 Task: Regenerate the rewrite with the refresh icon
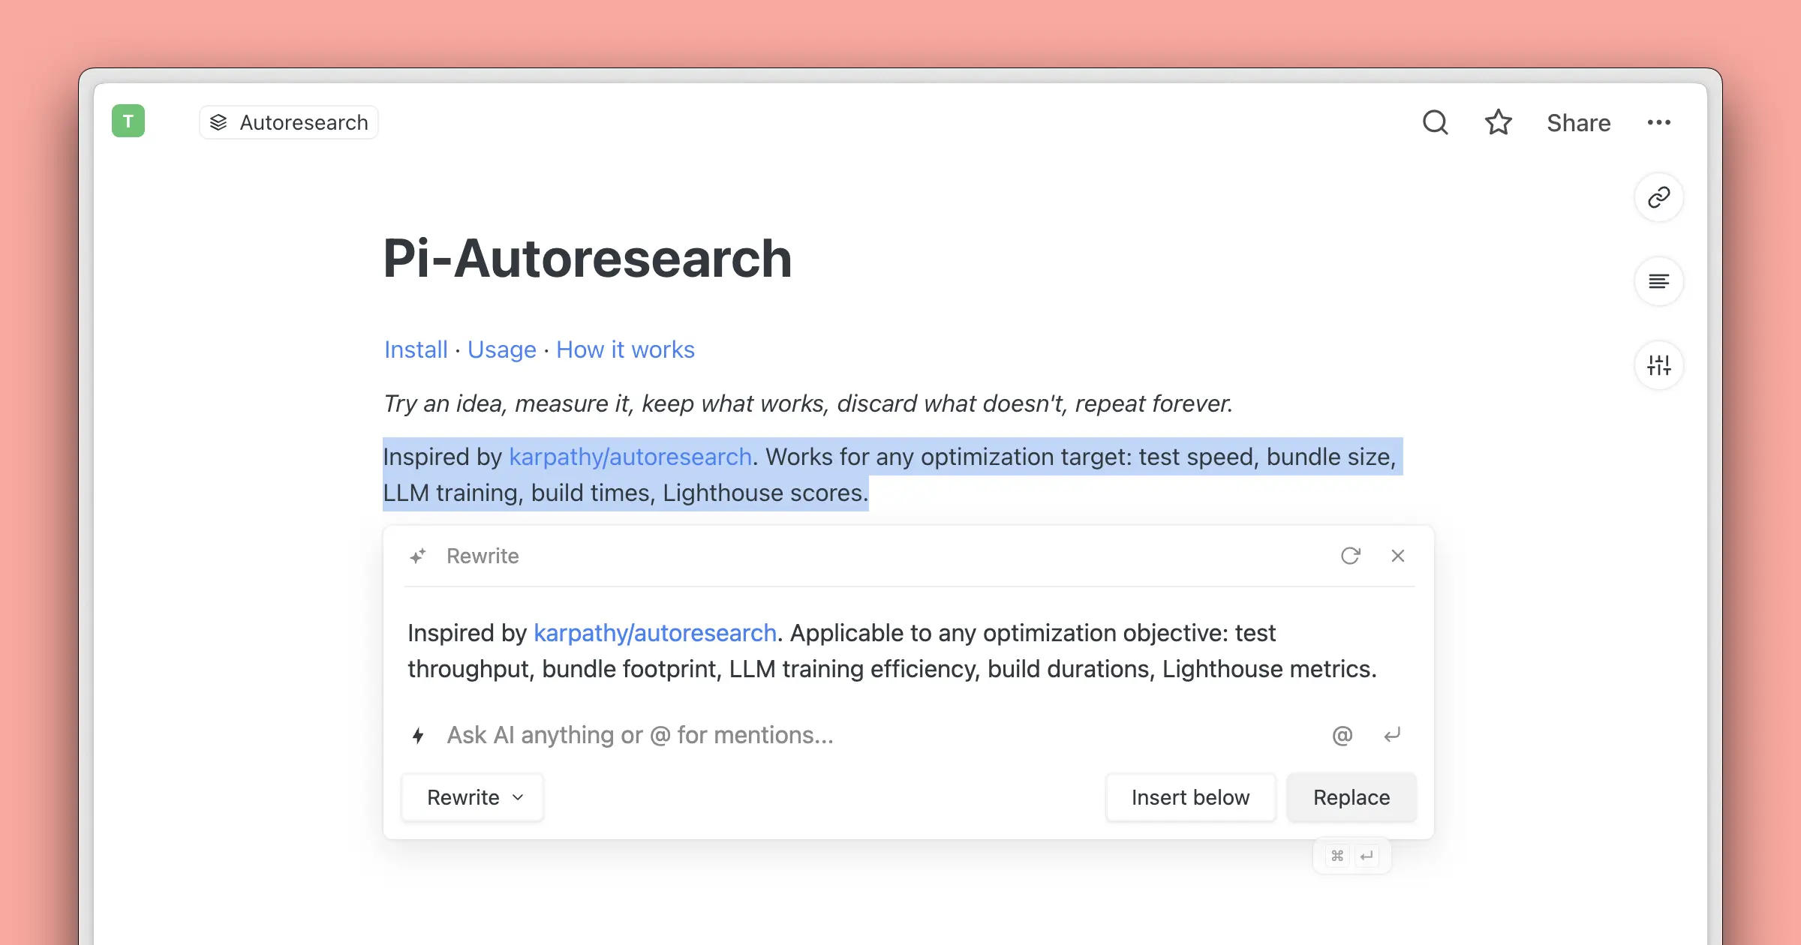pos(1350,556)
